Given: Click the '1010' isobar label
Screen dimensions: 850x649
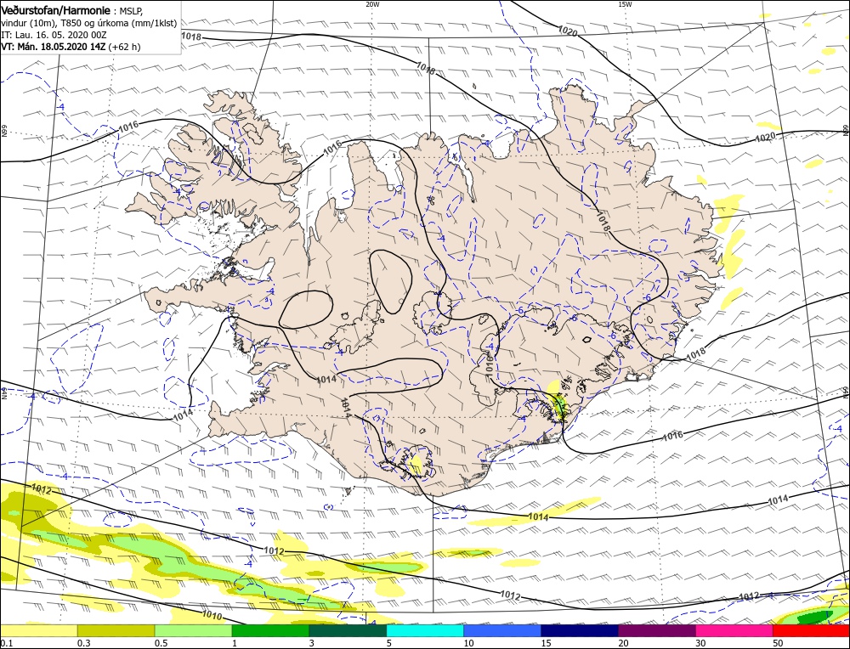Looking at the screenshot, I should pyautogui.click(x=211, y=615).
